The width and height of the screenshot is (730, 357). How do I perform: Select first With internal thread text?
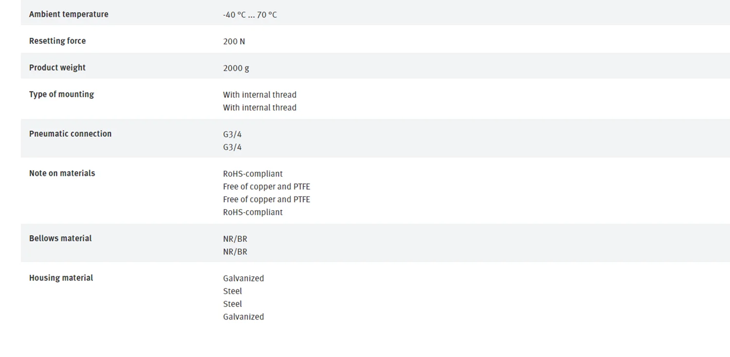[x=259, y=94]
